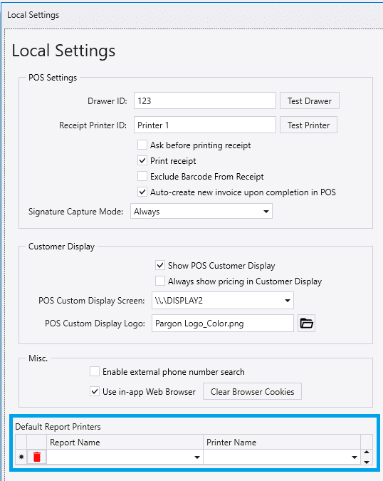Click the grid scrollbar up arrow
The height and width of the screenshot is (481, 383).
point(367,452)
